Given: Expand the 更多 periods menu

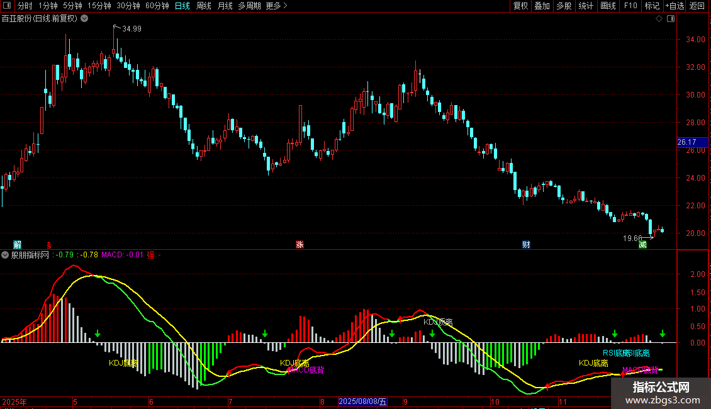Looking at the screenshot, I should coord(276,6).
